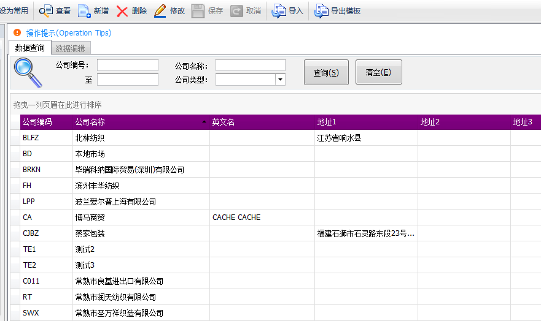The image size is (541, 321).
Task: Click the 导入 import toolbar icon
Action: [x=279, y=11]
